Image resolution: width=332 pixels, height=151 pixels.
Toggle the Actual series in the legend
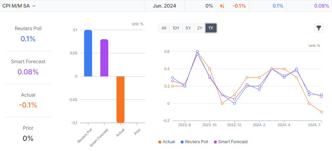click(166, 142)
